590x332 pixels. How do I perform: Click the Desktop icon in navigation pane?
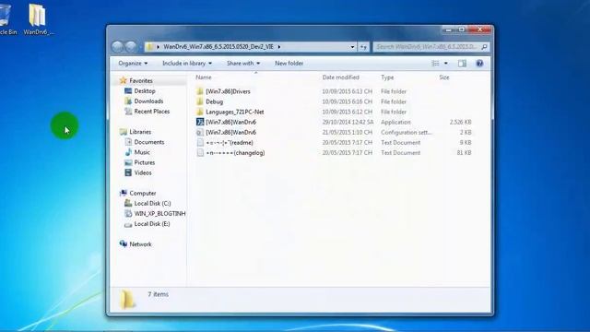point(128,90)
